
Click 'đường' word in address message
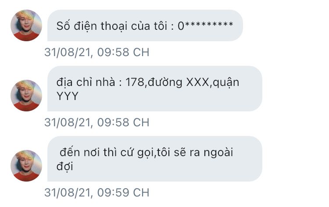[165, 82]
